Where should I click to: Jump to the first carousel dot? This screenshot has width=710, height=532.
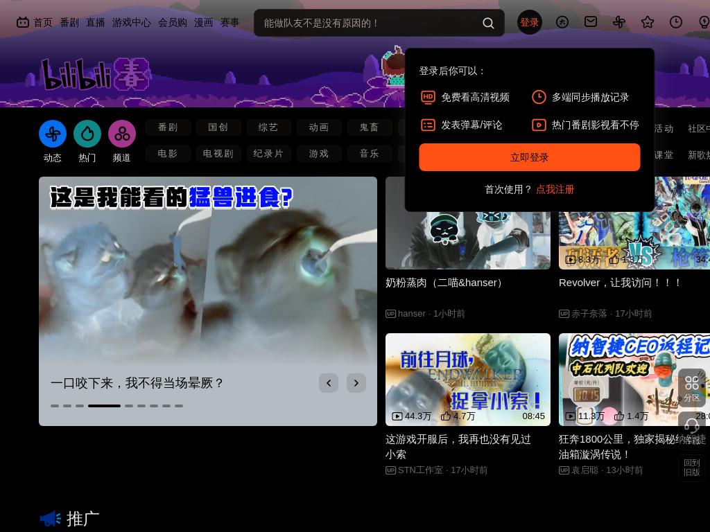tap(55, 406)
